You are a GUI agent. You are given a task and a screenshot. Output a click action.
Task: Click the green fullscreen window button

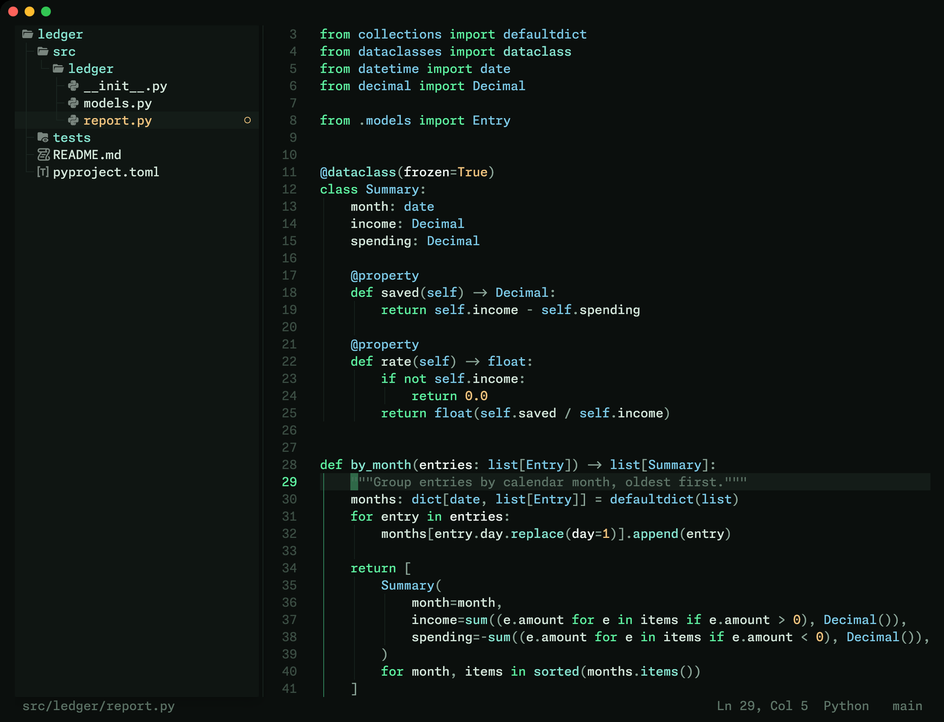[46, 11]
